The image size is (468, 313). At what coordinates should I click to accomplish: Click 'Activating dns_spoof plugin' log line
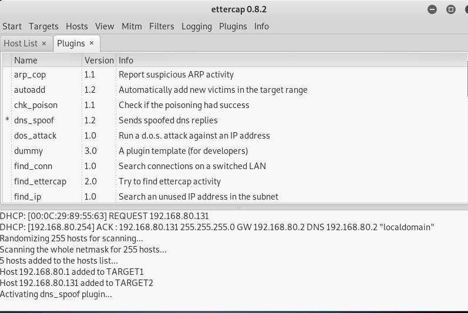tap(56, 294)
